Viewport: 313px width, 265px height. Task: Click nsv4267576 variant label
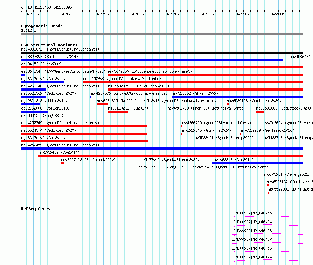coord(129,93)
